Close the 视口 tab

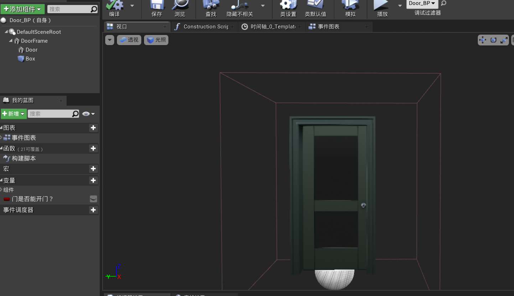[165, 27]
